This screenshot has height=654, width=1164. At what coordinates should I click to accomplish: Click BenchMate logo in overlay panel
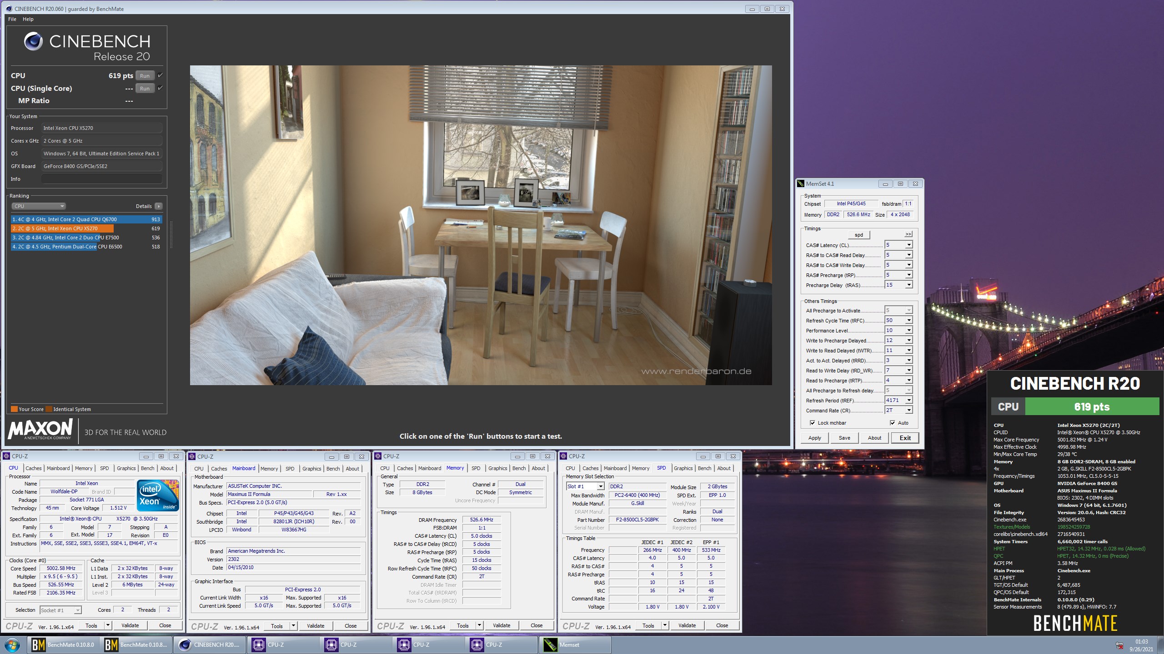(x=1075, y=623)
